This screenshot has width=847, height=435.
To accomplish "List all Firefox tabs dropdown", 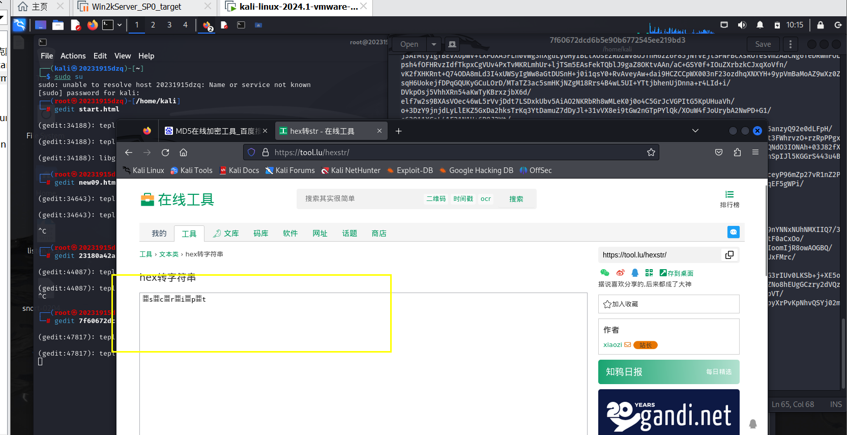I will (695, 131).
